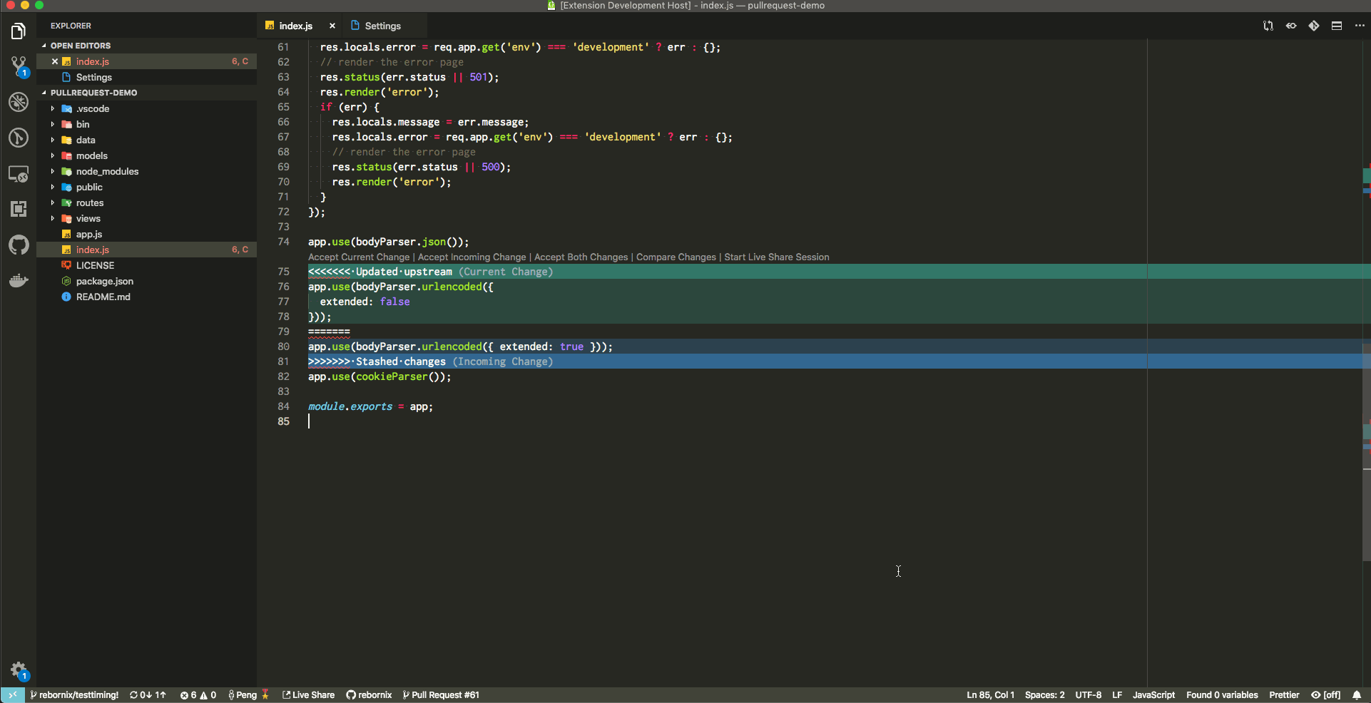Image resolution: width=1371 pixels, height=703 pixels.
Task: Open the Manage gear menu
Action: (x=19, y=670)
